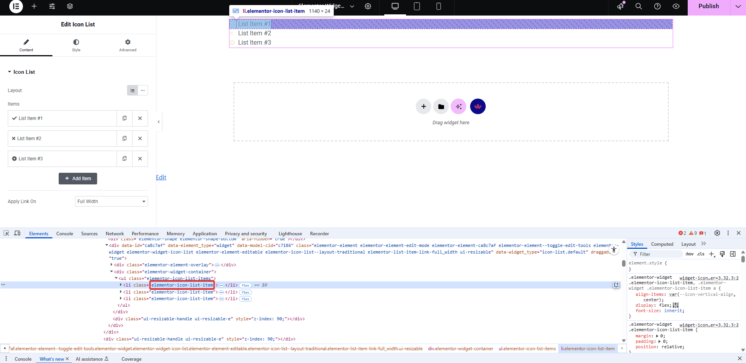Open Site Settings sliders icon
Viewport: 746px width, 363px height.
52,7
